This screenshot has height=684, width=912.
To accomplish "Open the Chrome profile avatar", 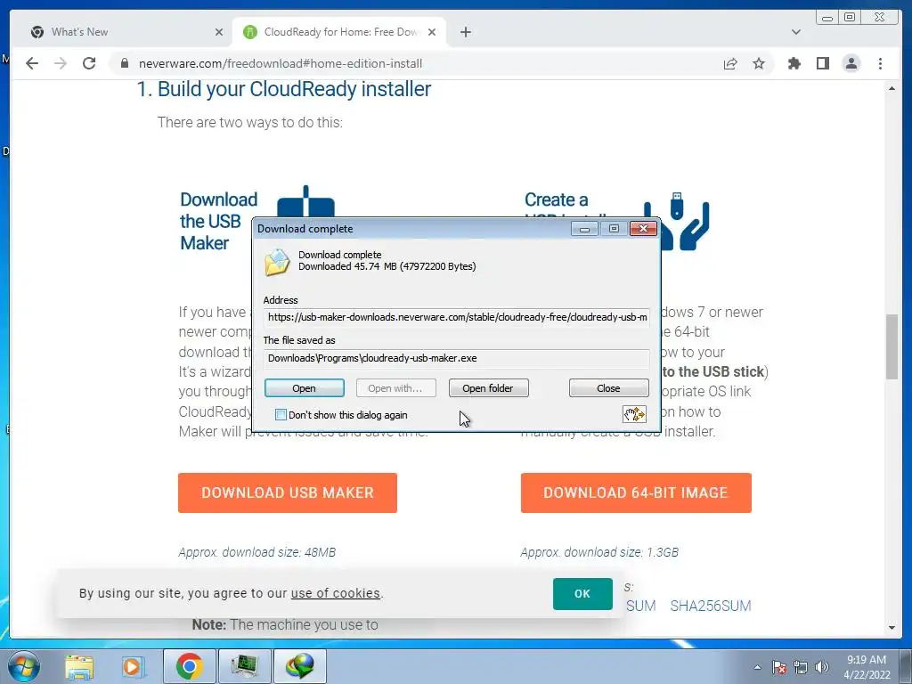I will click(851, 63).
